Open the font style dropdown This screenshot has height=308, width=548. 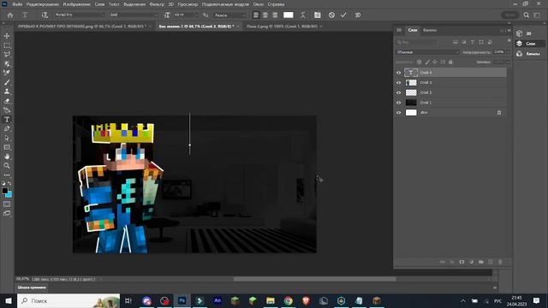(134, 15)
